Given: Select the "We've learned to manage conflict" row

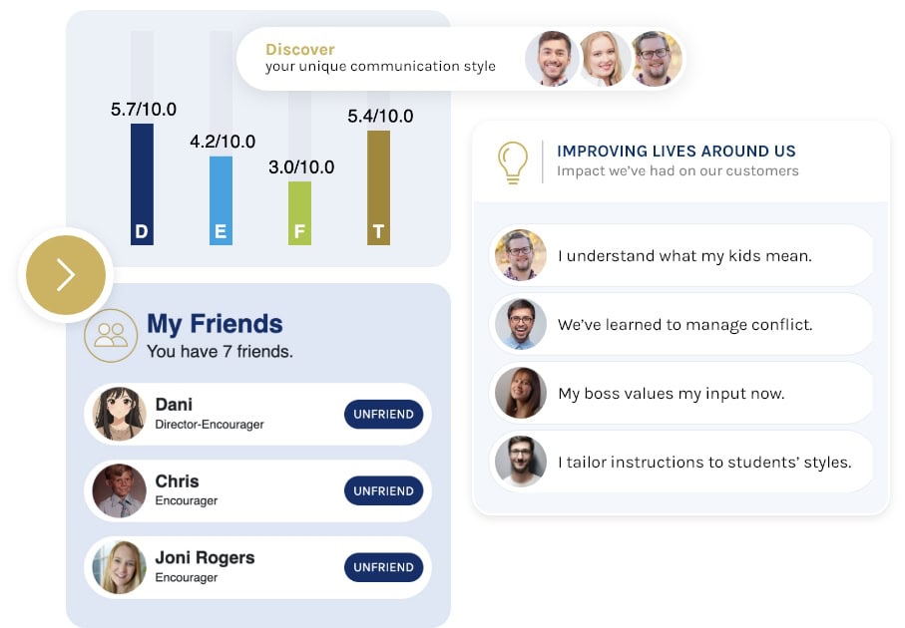Looking at the screenshot, I should click(684, 325).
